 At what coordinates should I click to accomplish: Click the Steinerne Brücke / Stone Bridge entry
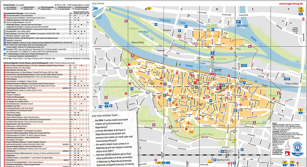46,68
